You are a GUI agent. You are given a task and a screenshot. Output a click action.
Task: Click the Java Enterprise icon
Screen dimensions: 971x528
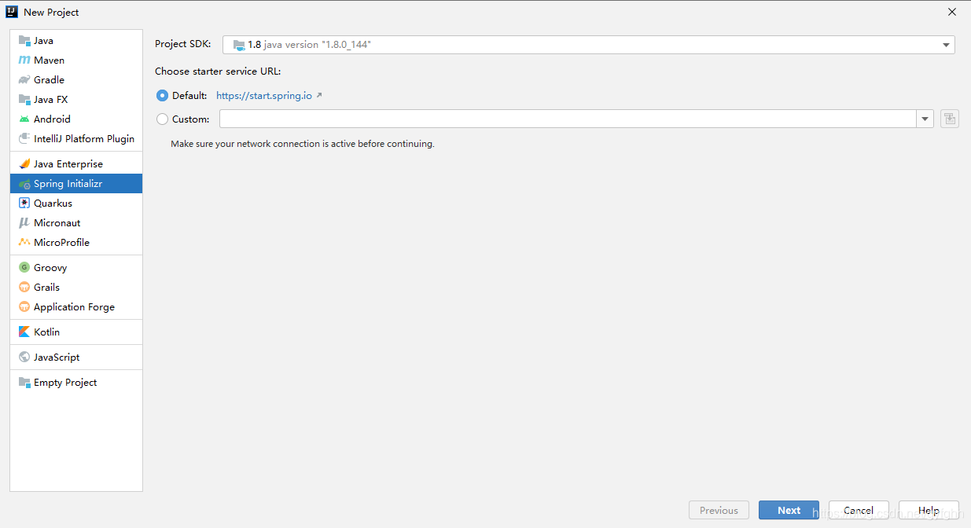24,163
